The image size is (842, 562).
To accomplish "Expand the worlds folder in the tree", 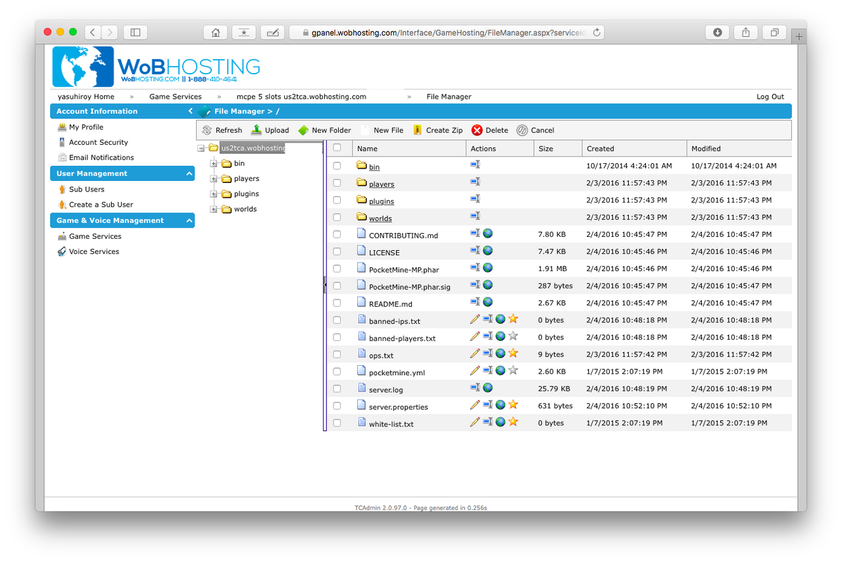I will (214, 209).
